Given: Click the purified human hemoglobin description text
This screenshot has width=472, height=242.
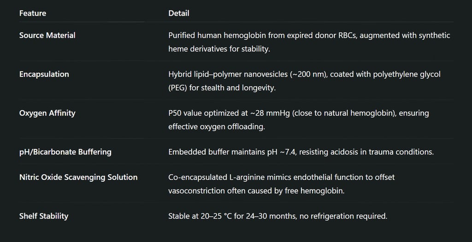Looking at the screenshot, I should tap(309, 35).
